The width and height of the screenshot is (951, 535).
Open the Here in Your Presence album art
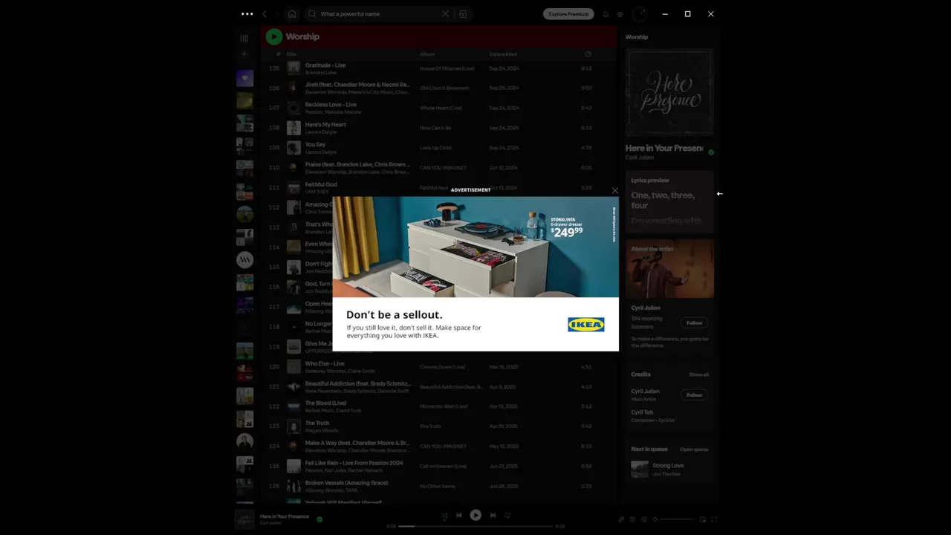coord(669,93)
